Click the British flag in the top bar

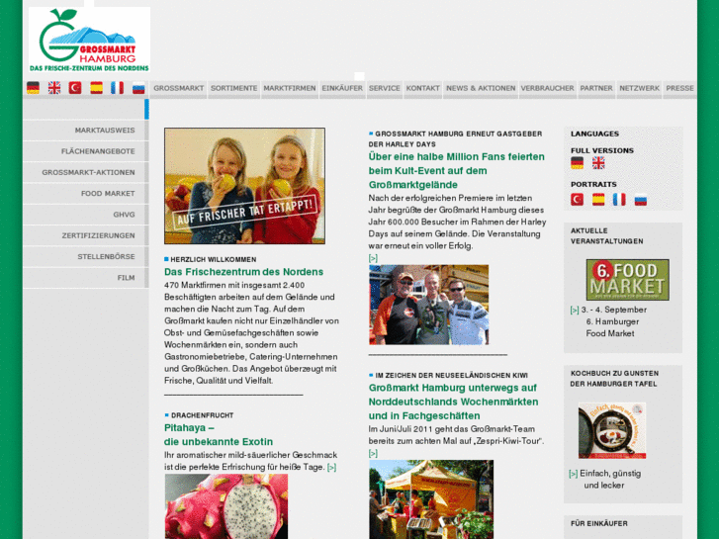(x=54, y=88)
